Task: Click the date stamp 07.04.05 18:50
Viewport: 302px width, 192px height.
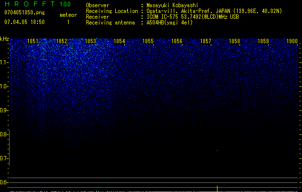Action: [24, 22]
